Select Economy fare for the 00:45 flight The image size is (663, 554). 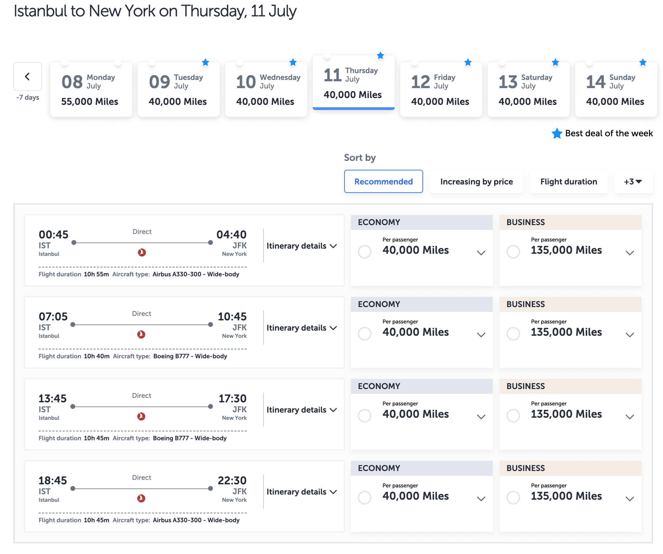365,252
